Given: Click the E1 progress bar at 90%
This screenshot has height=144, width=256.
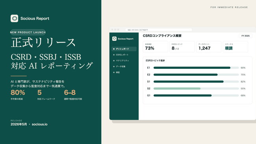Looking at the screenshot, I should 196,68.
